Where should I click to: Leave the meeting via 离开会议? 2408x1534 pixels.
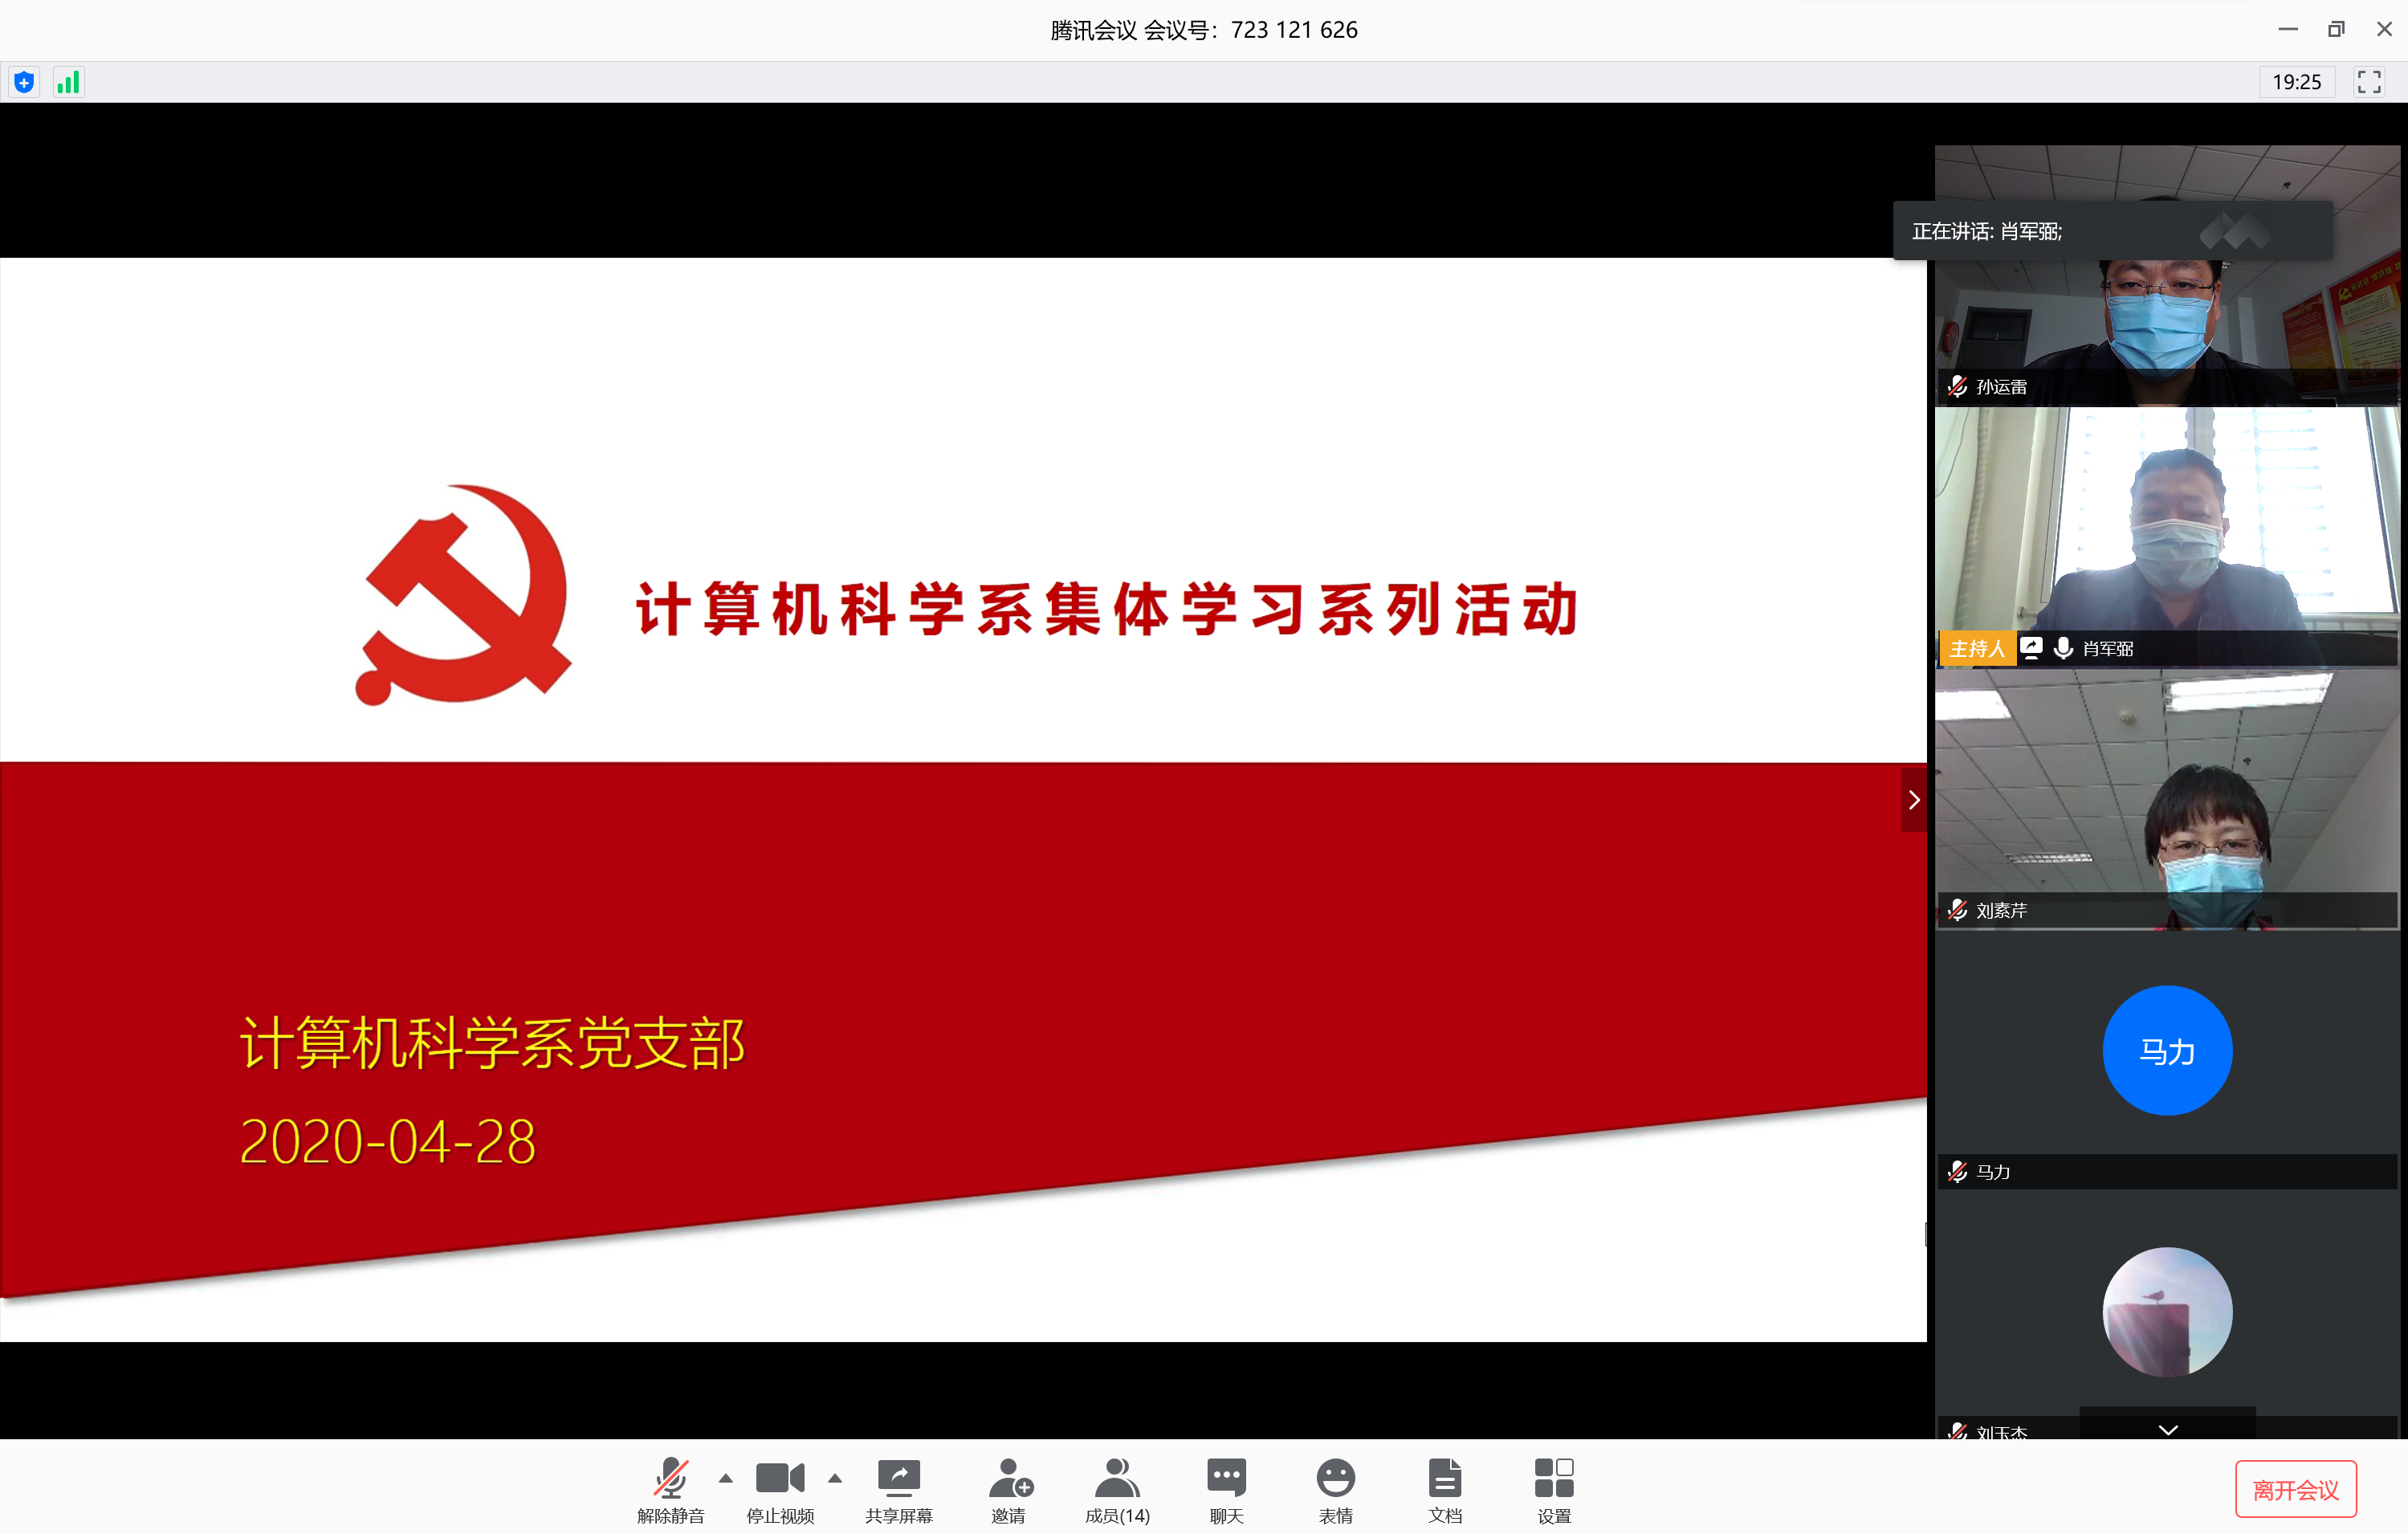2296,1489
